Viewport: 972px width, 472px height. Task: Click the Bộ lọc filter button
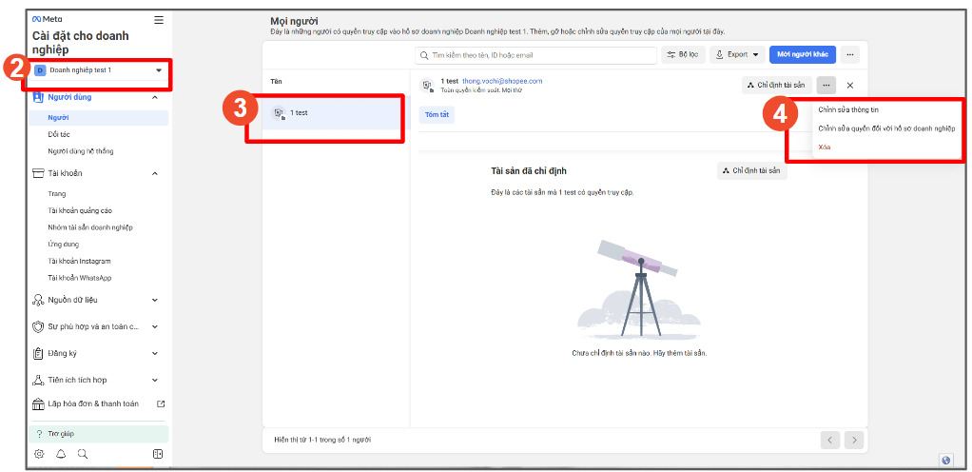[683, 54]
